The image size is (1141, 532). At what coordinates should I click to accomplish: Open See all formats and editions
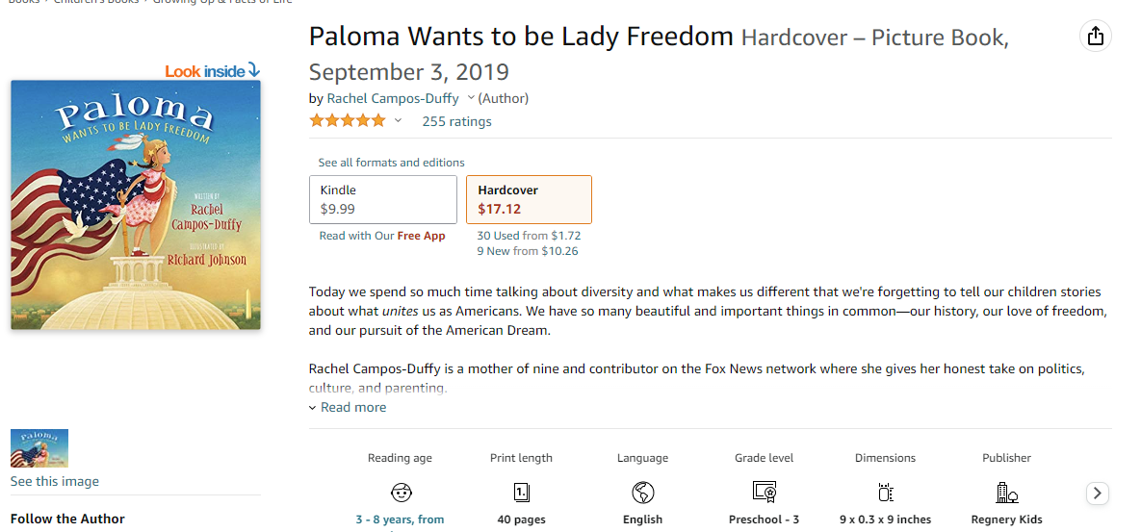[392, 163]
